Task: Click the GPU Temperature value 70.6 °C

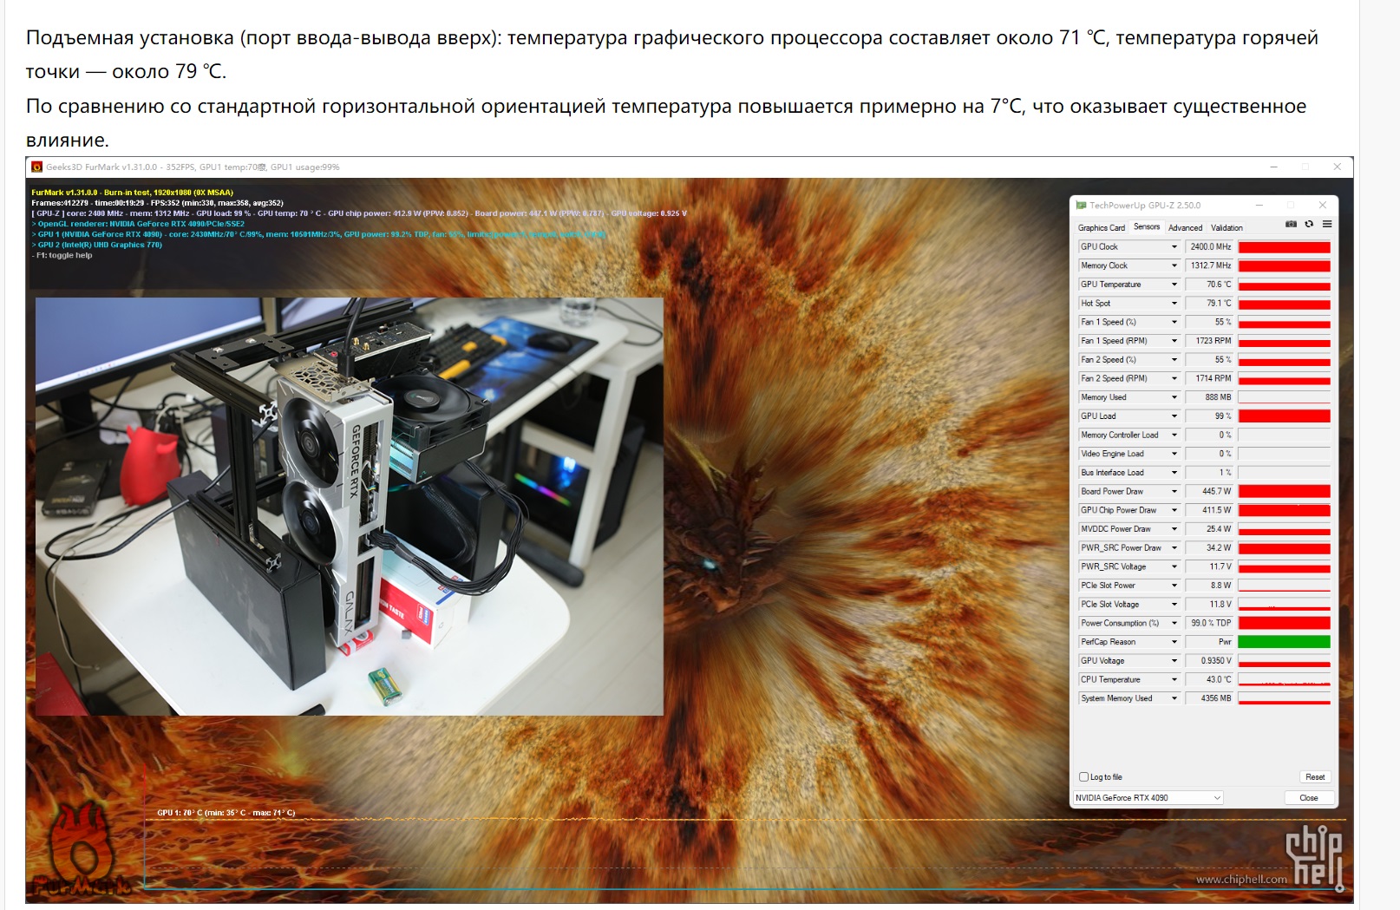Action: click(1209, 285)
